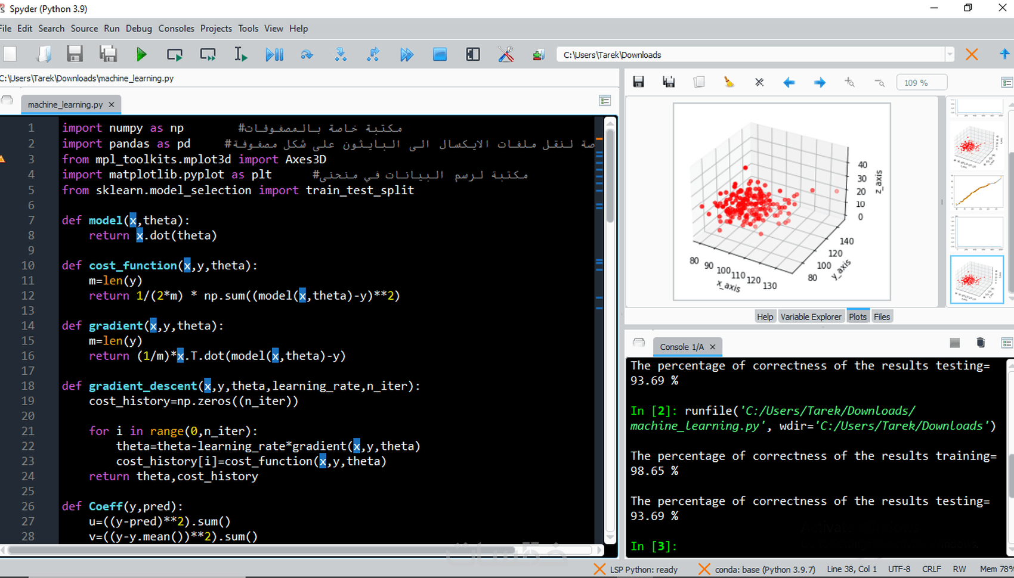The image size is (1014, 578).
Task: Open the Debug menu
Action: point(138,28)
